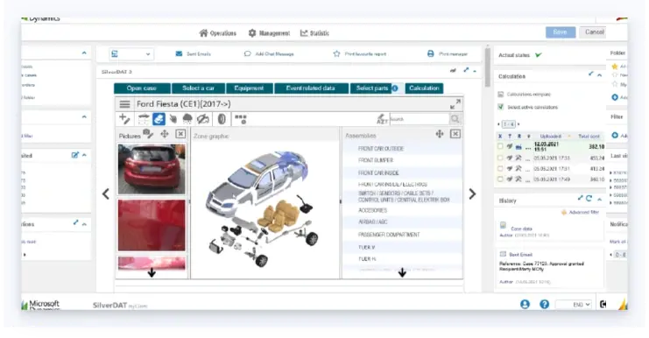Image resolution: width=649 pixels, height=338 pixels.
Task: Go to previous step with left chevron
Action: (106, 194)
